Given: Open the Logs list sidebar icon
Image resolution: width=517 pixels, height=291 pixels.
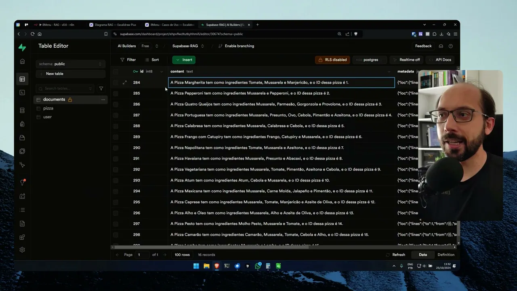Looking at the screenshot, I should tap(22, 210).
